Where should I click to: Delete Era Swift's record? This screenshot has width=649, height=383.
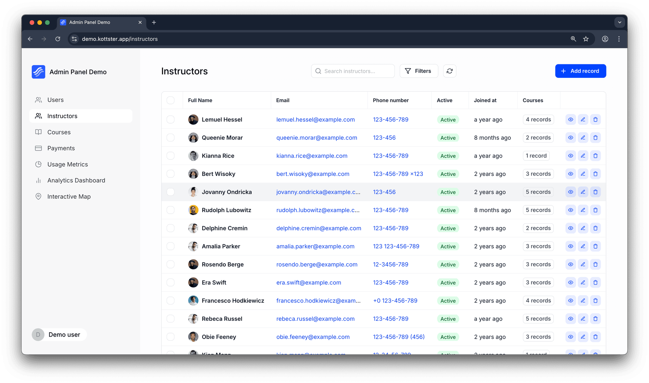(596, 283)
